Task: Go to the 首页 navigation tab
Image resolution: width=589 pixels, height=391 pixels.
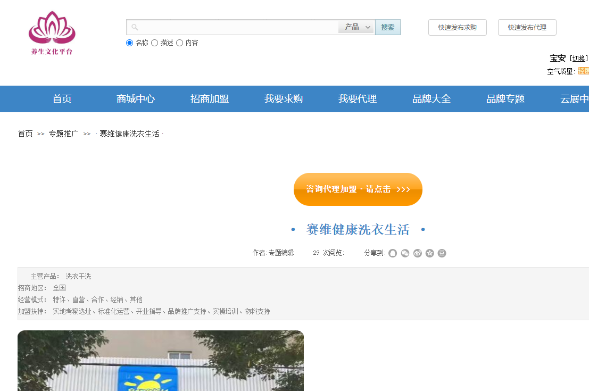Action: click(x=62, y=99)
